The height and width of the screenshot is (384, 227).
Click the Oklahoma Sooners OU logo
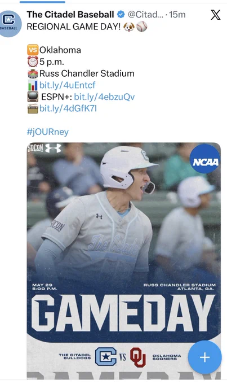[x=138, y=357]
